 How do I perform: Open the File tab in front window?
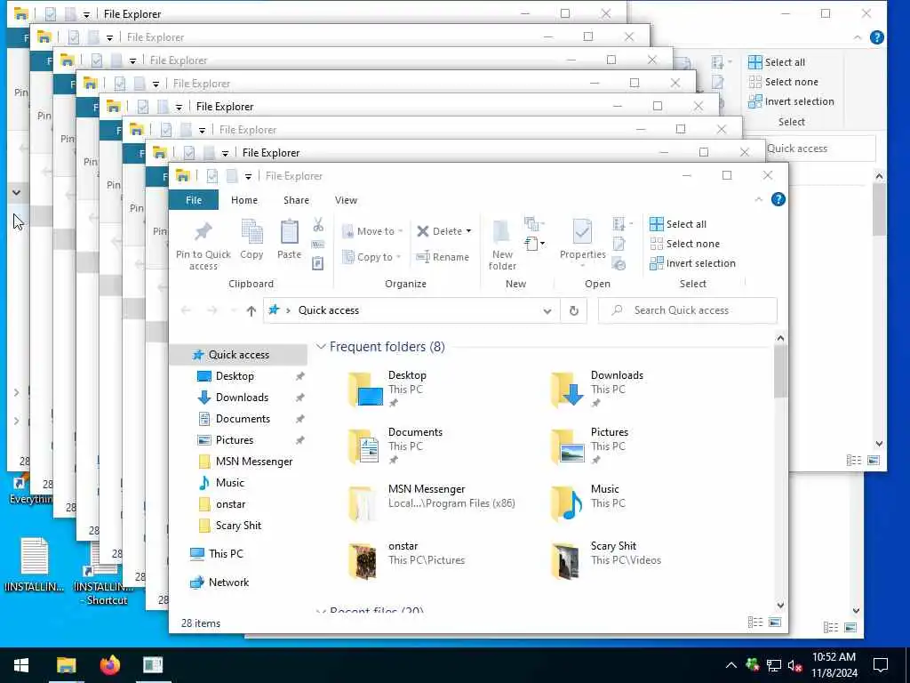click(193, 200)
